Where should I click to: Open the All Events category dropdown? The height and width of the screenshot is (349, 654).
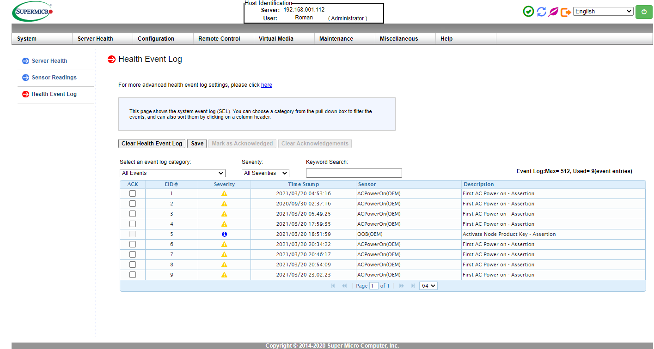pos(172,173)
